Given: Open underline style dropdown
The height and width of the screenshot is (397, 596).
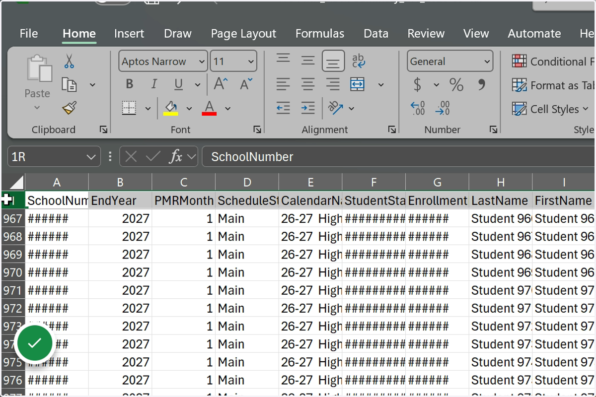Looking at the screenshot, I should tap(197, 85).
